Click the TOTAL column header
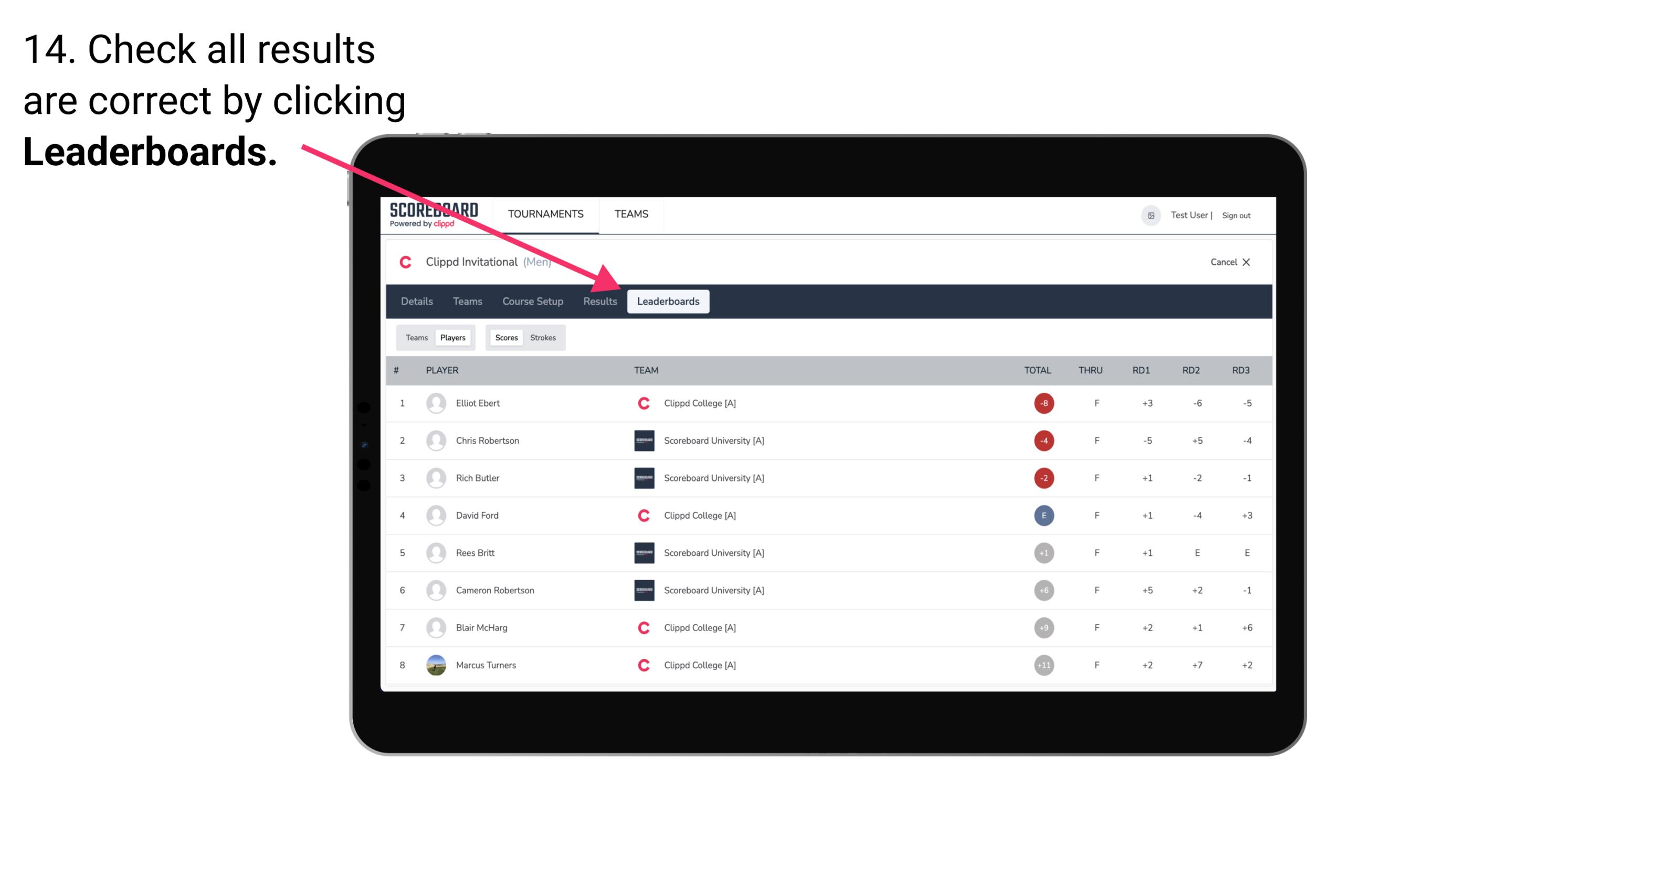Screen dimensions: 1654x889 tap(1036, 369)
